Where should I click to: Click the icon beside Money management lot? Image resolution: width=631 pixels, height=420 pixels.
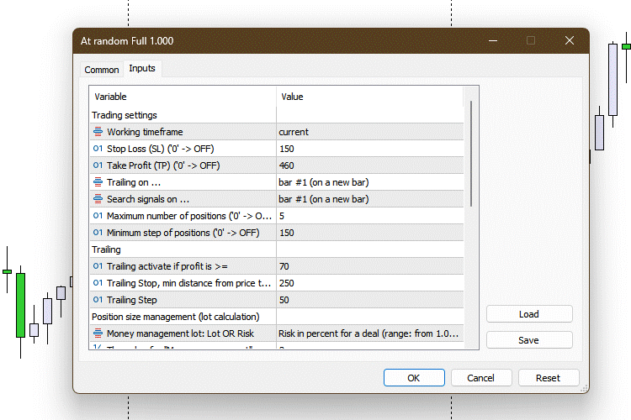click(98, 333)
